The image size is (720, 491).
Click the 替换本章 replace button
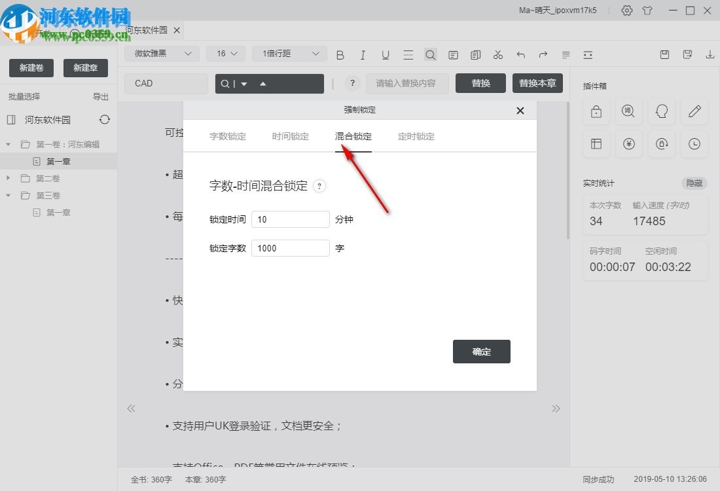[537, 83]
